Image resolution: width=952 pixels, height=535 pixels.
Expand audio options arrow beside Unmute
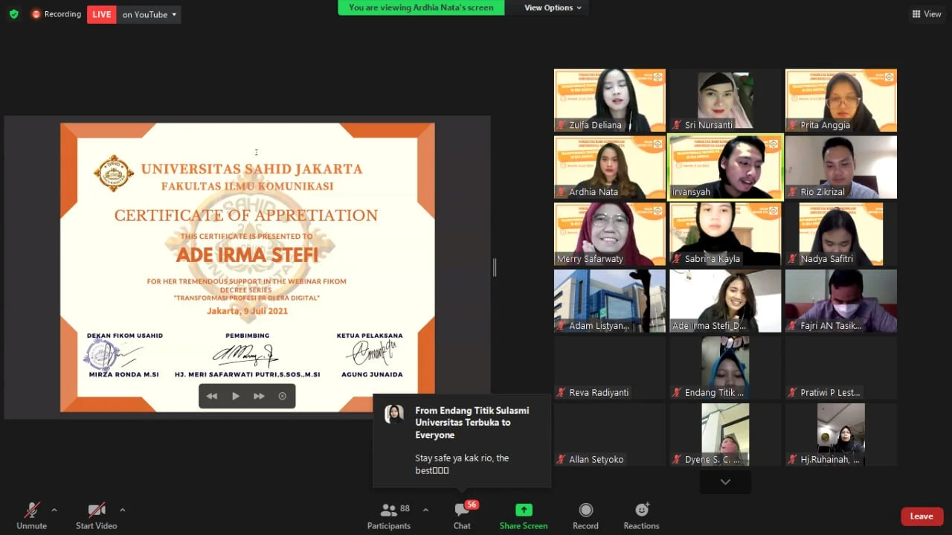54,510
